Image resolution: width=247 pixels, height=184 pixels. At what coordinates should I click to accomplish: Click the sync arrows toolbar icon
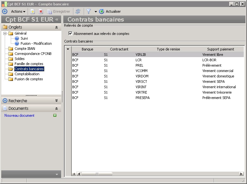point(78,11)
